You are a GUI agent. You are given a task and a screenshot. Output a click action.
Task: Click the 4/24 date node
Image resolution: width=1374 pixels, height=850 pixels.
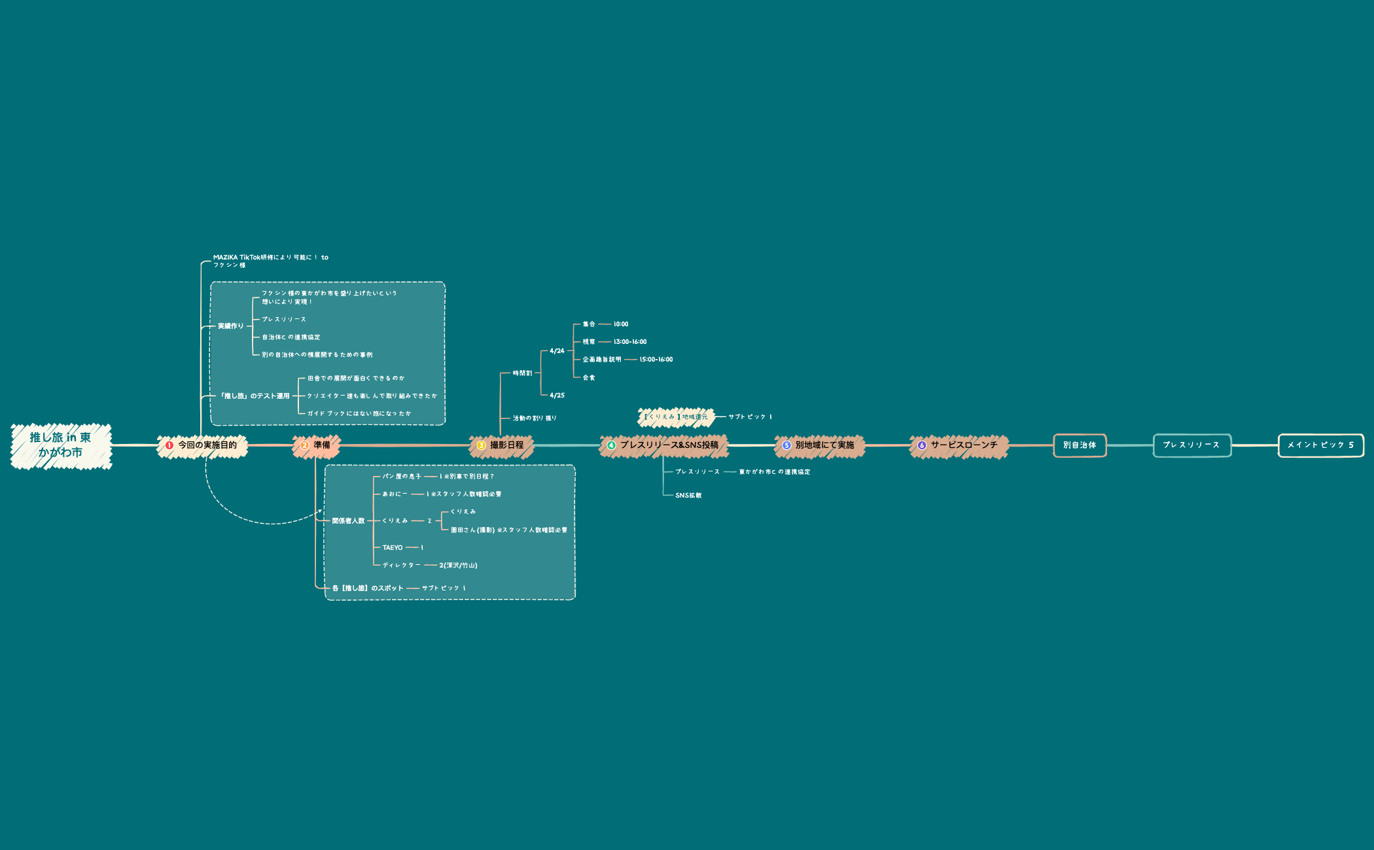pos(557,351)
